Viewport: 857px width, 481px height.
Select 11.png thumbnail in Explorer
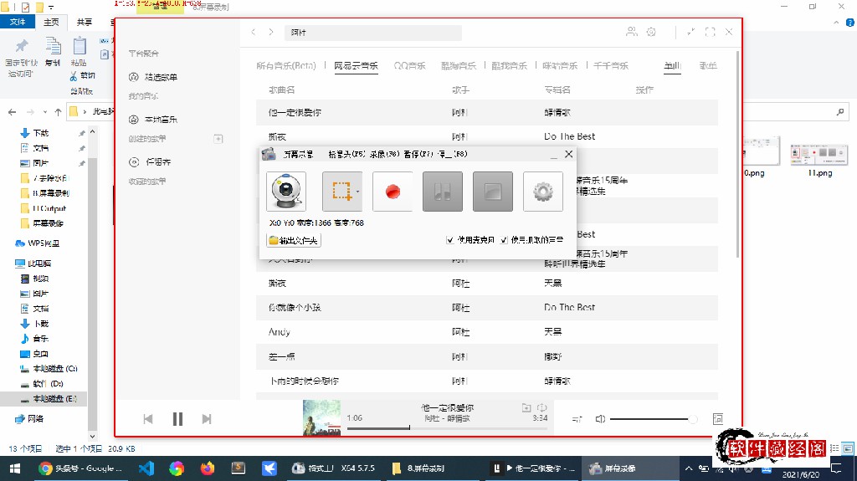click(x=819, y=157)
